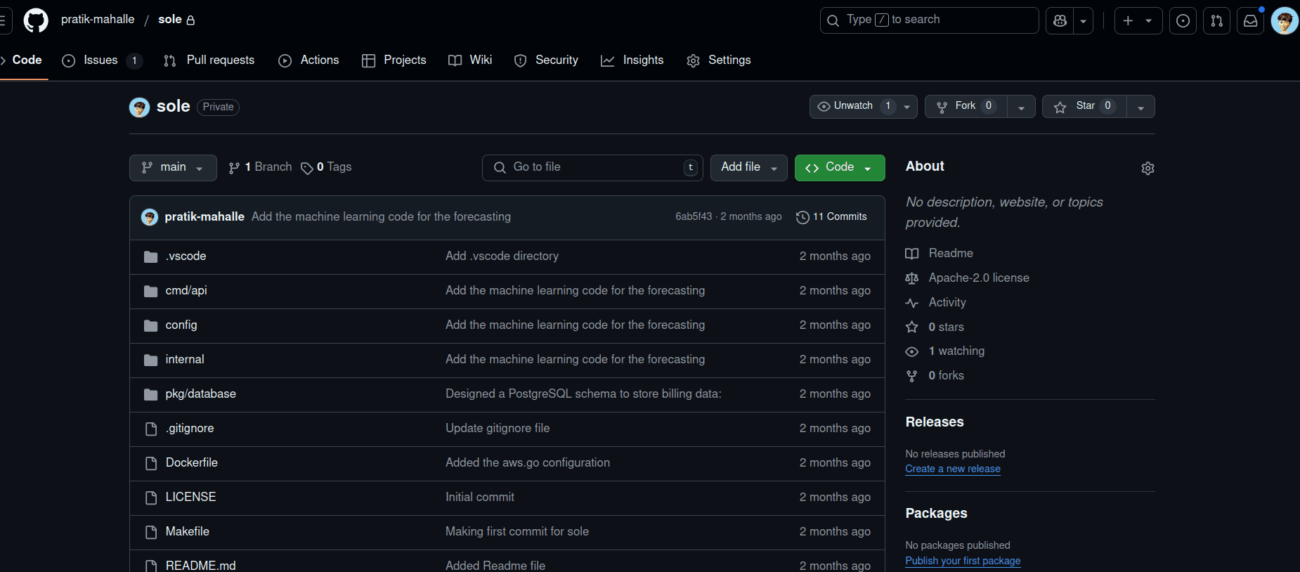
Task: Click Publish your first package link
Action: click(963, 561)
